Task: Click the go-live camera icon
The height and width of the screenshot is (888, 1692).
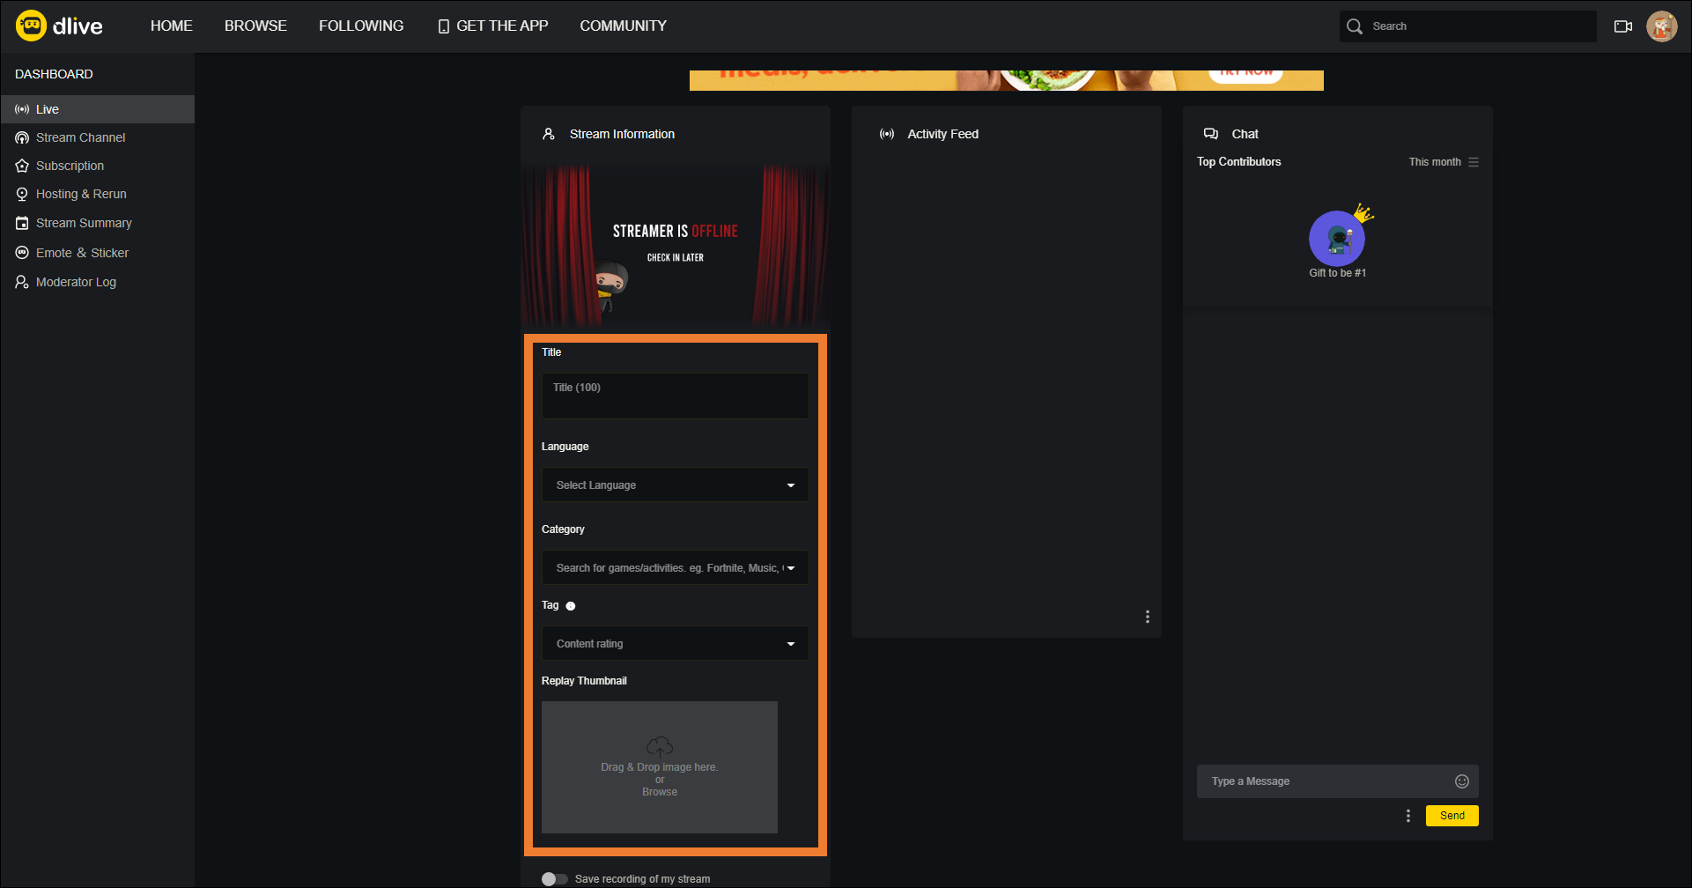Action: [x=1622, y=26]
